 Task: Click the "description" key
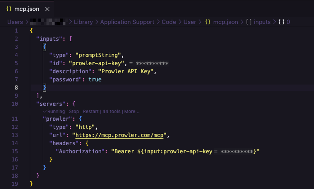(70, 71)
